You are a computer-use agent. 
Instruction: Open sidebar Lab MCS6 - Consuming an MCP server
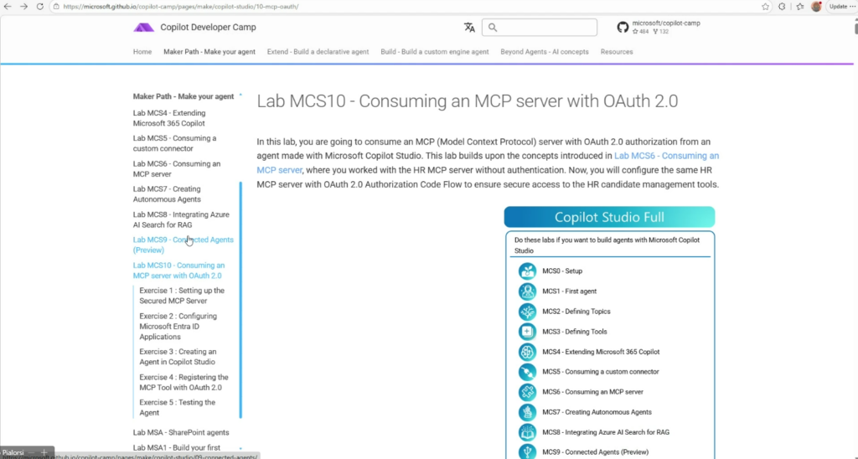coord(177,169)
